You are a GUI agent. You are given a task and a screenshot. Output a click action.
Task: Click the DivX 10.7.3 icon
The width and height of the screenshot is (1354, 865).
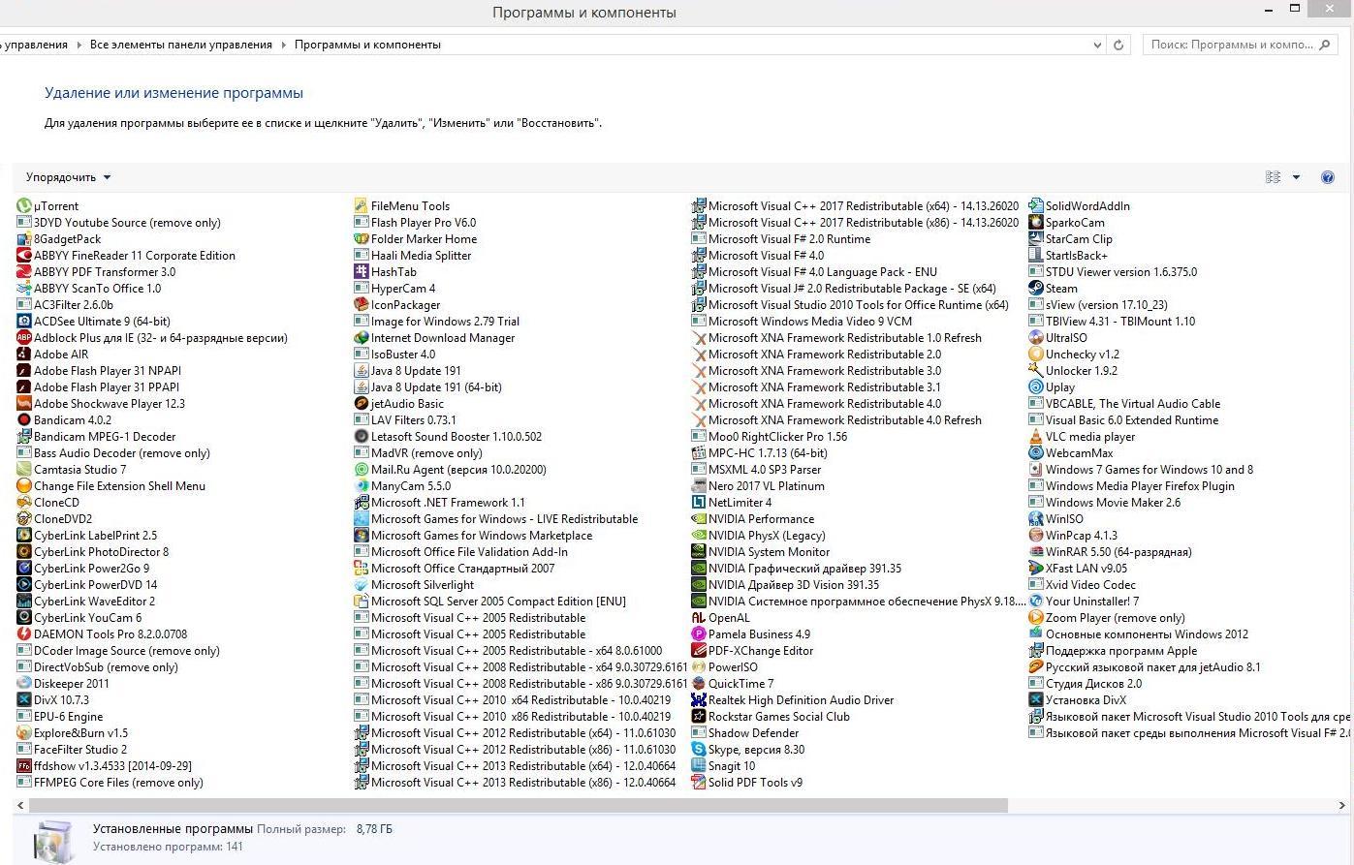[x=24, y=699]
